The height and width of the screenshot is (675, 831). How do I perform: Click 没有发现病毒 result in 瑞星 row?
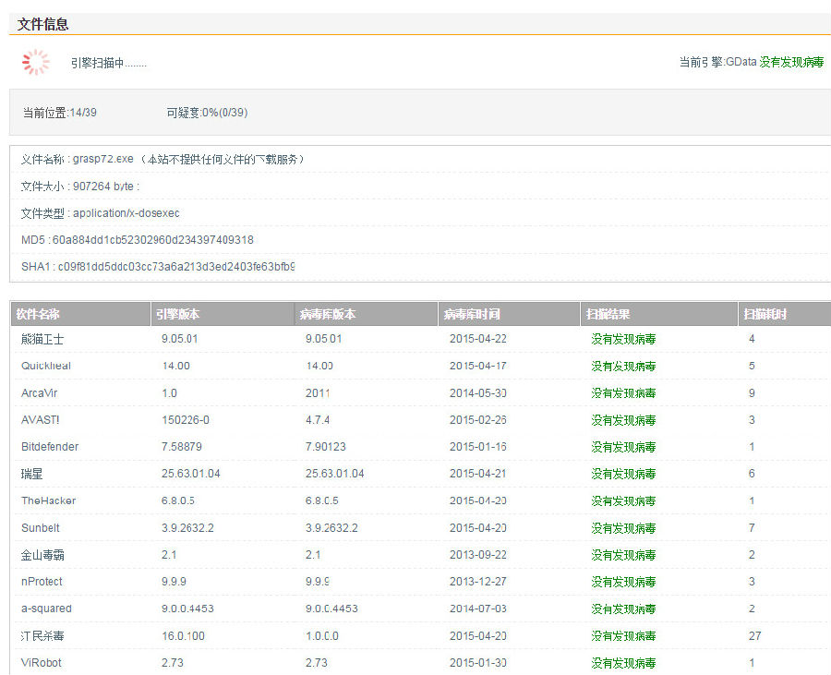tap(624, 474)
